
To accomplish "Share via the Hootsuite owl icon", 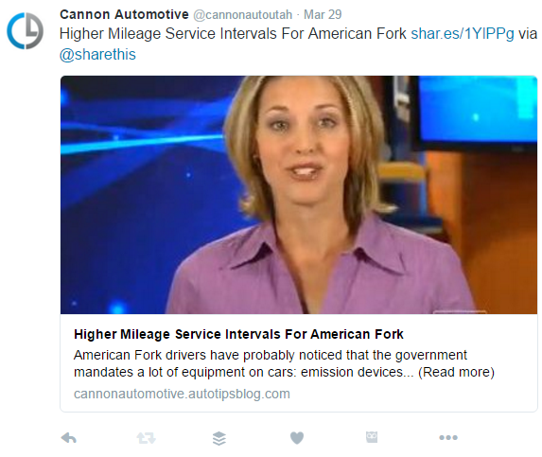I will (x=372, y=437).
